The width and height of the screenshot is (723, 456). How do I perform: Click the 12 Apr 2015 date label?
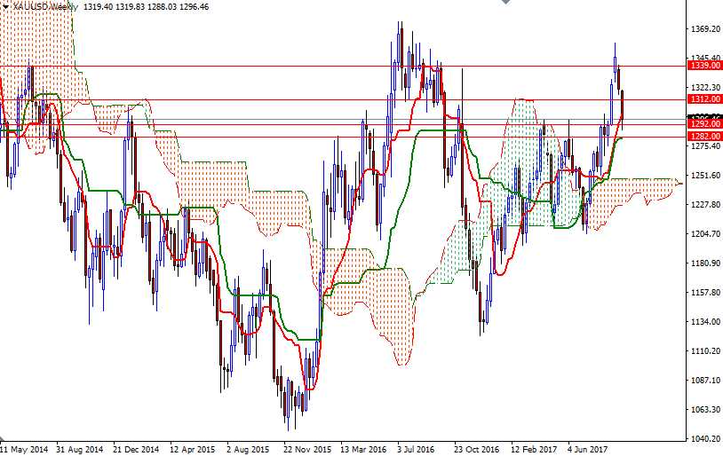(193, 449)
